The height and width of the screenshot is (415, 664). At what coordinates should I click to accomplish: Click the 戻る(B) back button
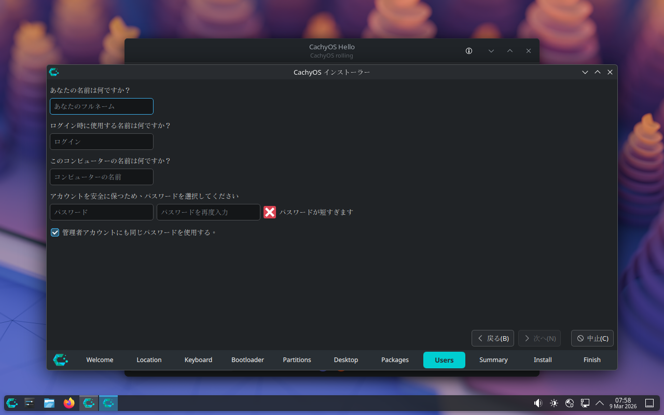coord(493,338)
